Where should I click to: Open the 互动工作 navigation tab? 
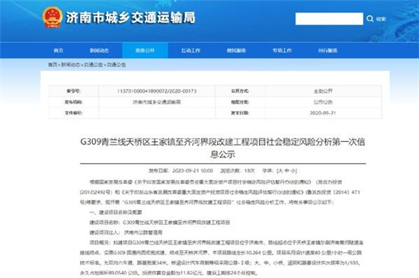(x=190, y=50)
